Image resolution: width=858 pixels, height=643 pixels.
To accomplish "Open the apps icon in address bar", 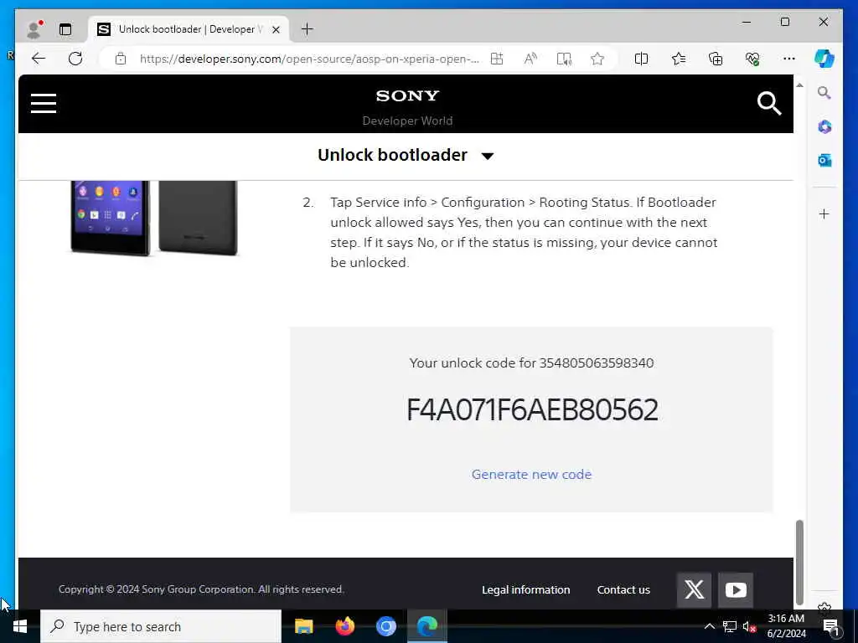I will [x=497, y=59].
